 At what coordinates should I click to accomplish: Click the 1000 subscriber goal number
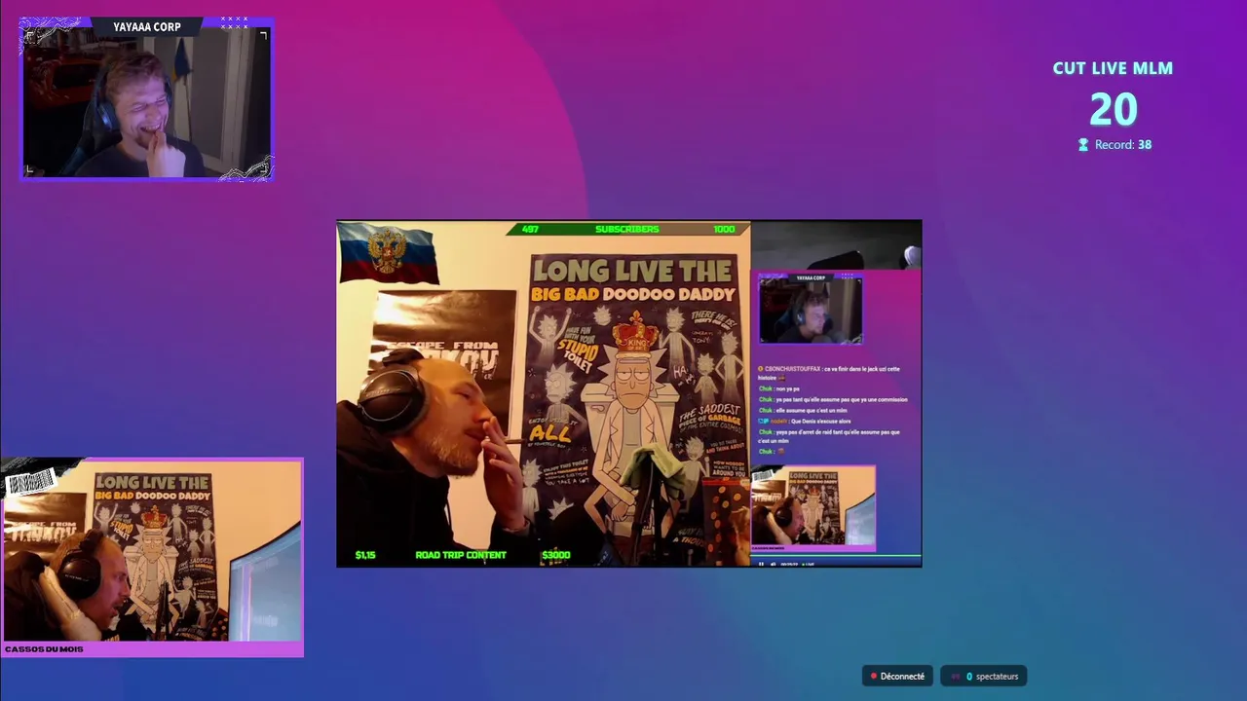724,229
